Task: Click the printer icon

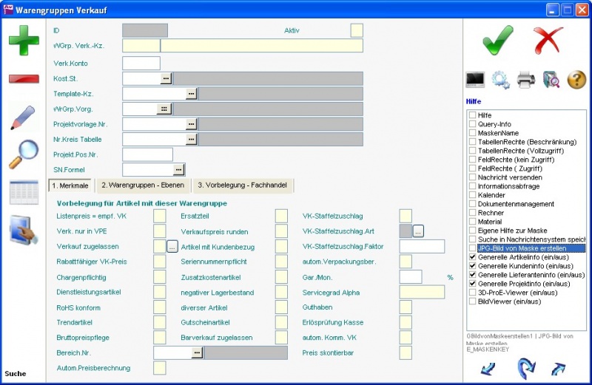Action: click(525, 79)
